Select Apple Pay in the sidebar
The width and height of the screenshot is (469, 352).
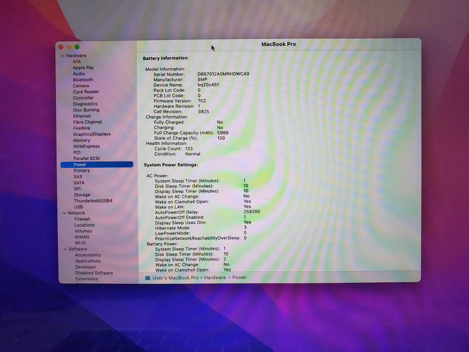[x=83, y=68]
